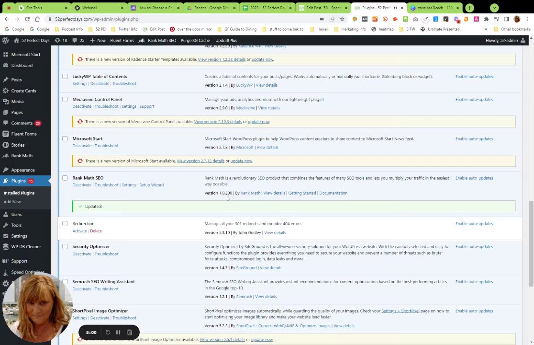Viewport: 534px width, 345px height.
Task: Open the tab search dropdown arrow
Action: [494, 8]
